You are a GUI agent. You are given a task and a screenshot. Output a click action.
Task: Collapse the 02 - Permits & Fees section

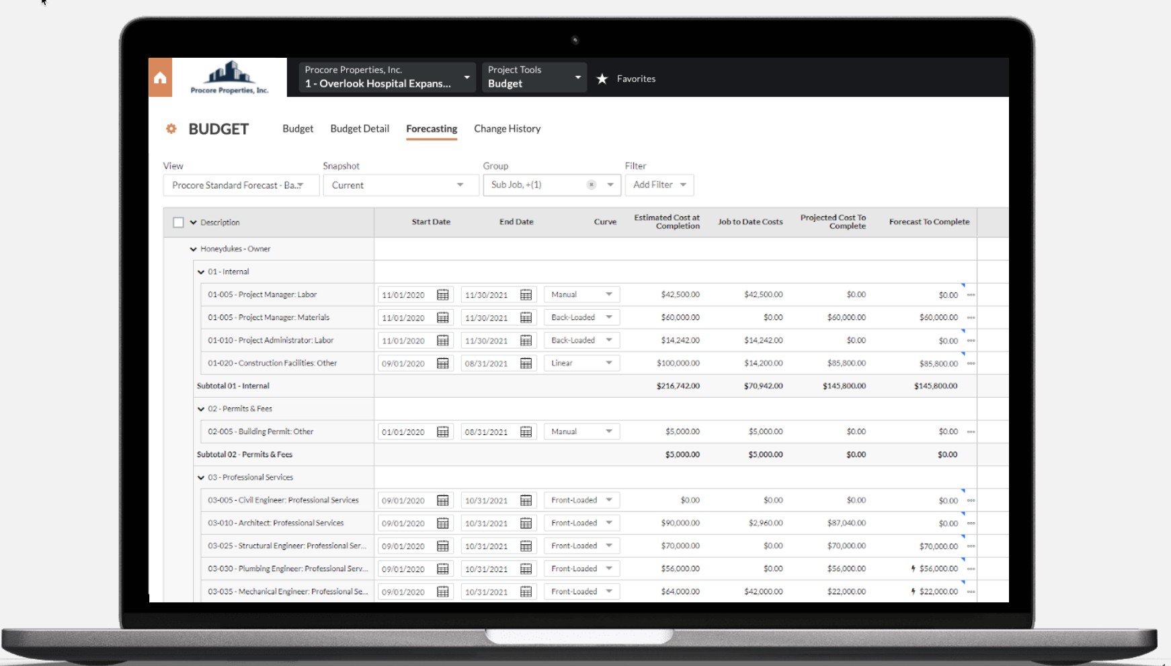coord(201,409)
